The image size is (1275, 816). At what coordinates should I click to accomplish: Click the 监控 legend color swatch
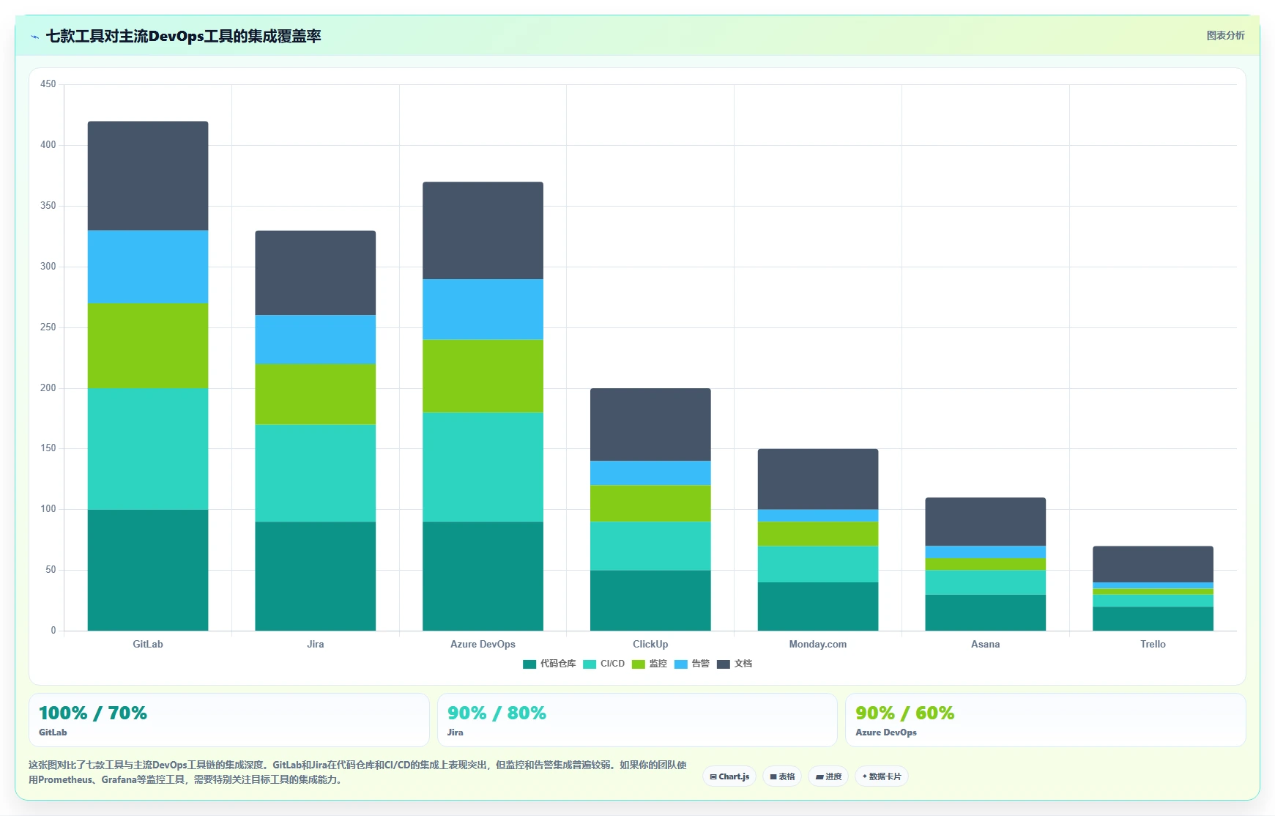pyautogui.click(x=639, y=664)
